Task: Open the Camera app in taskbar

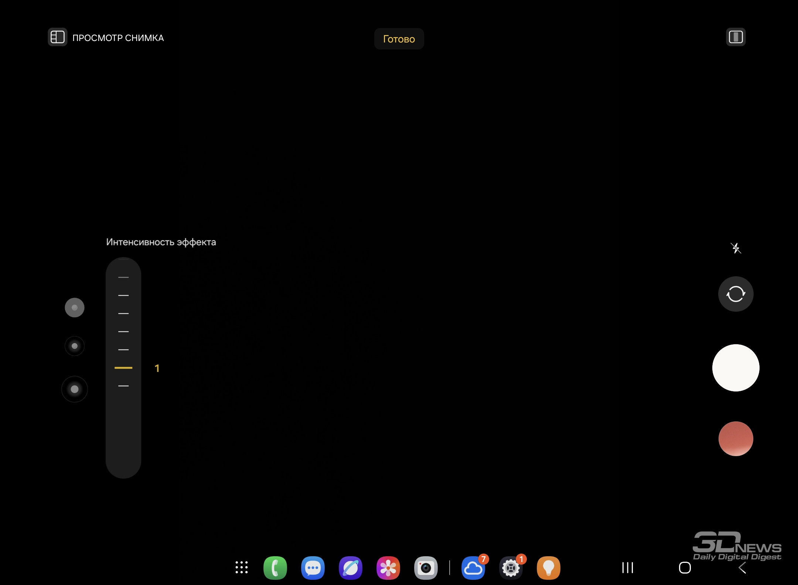Action: (x=426, y=568)
